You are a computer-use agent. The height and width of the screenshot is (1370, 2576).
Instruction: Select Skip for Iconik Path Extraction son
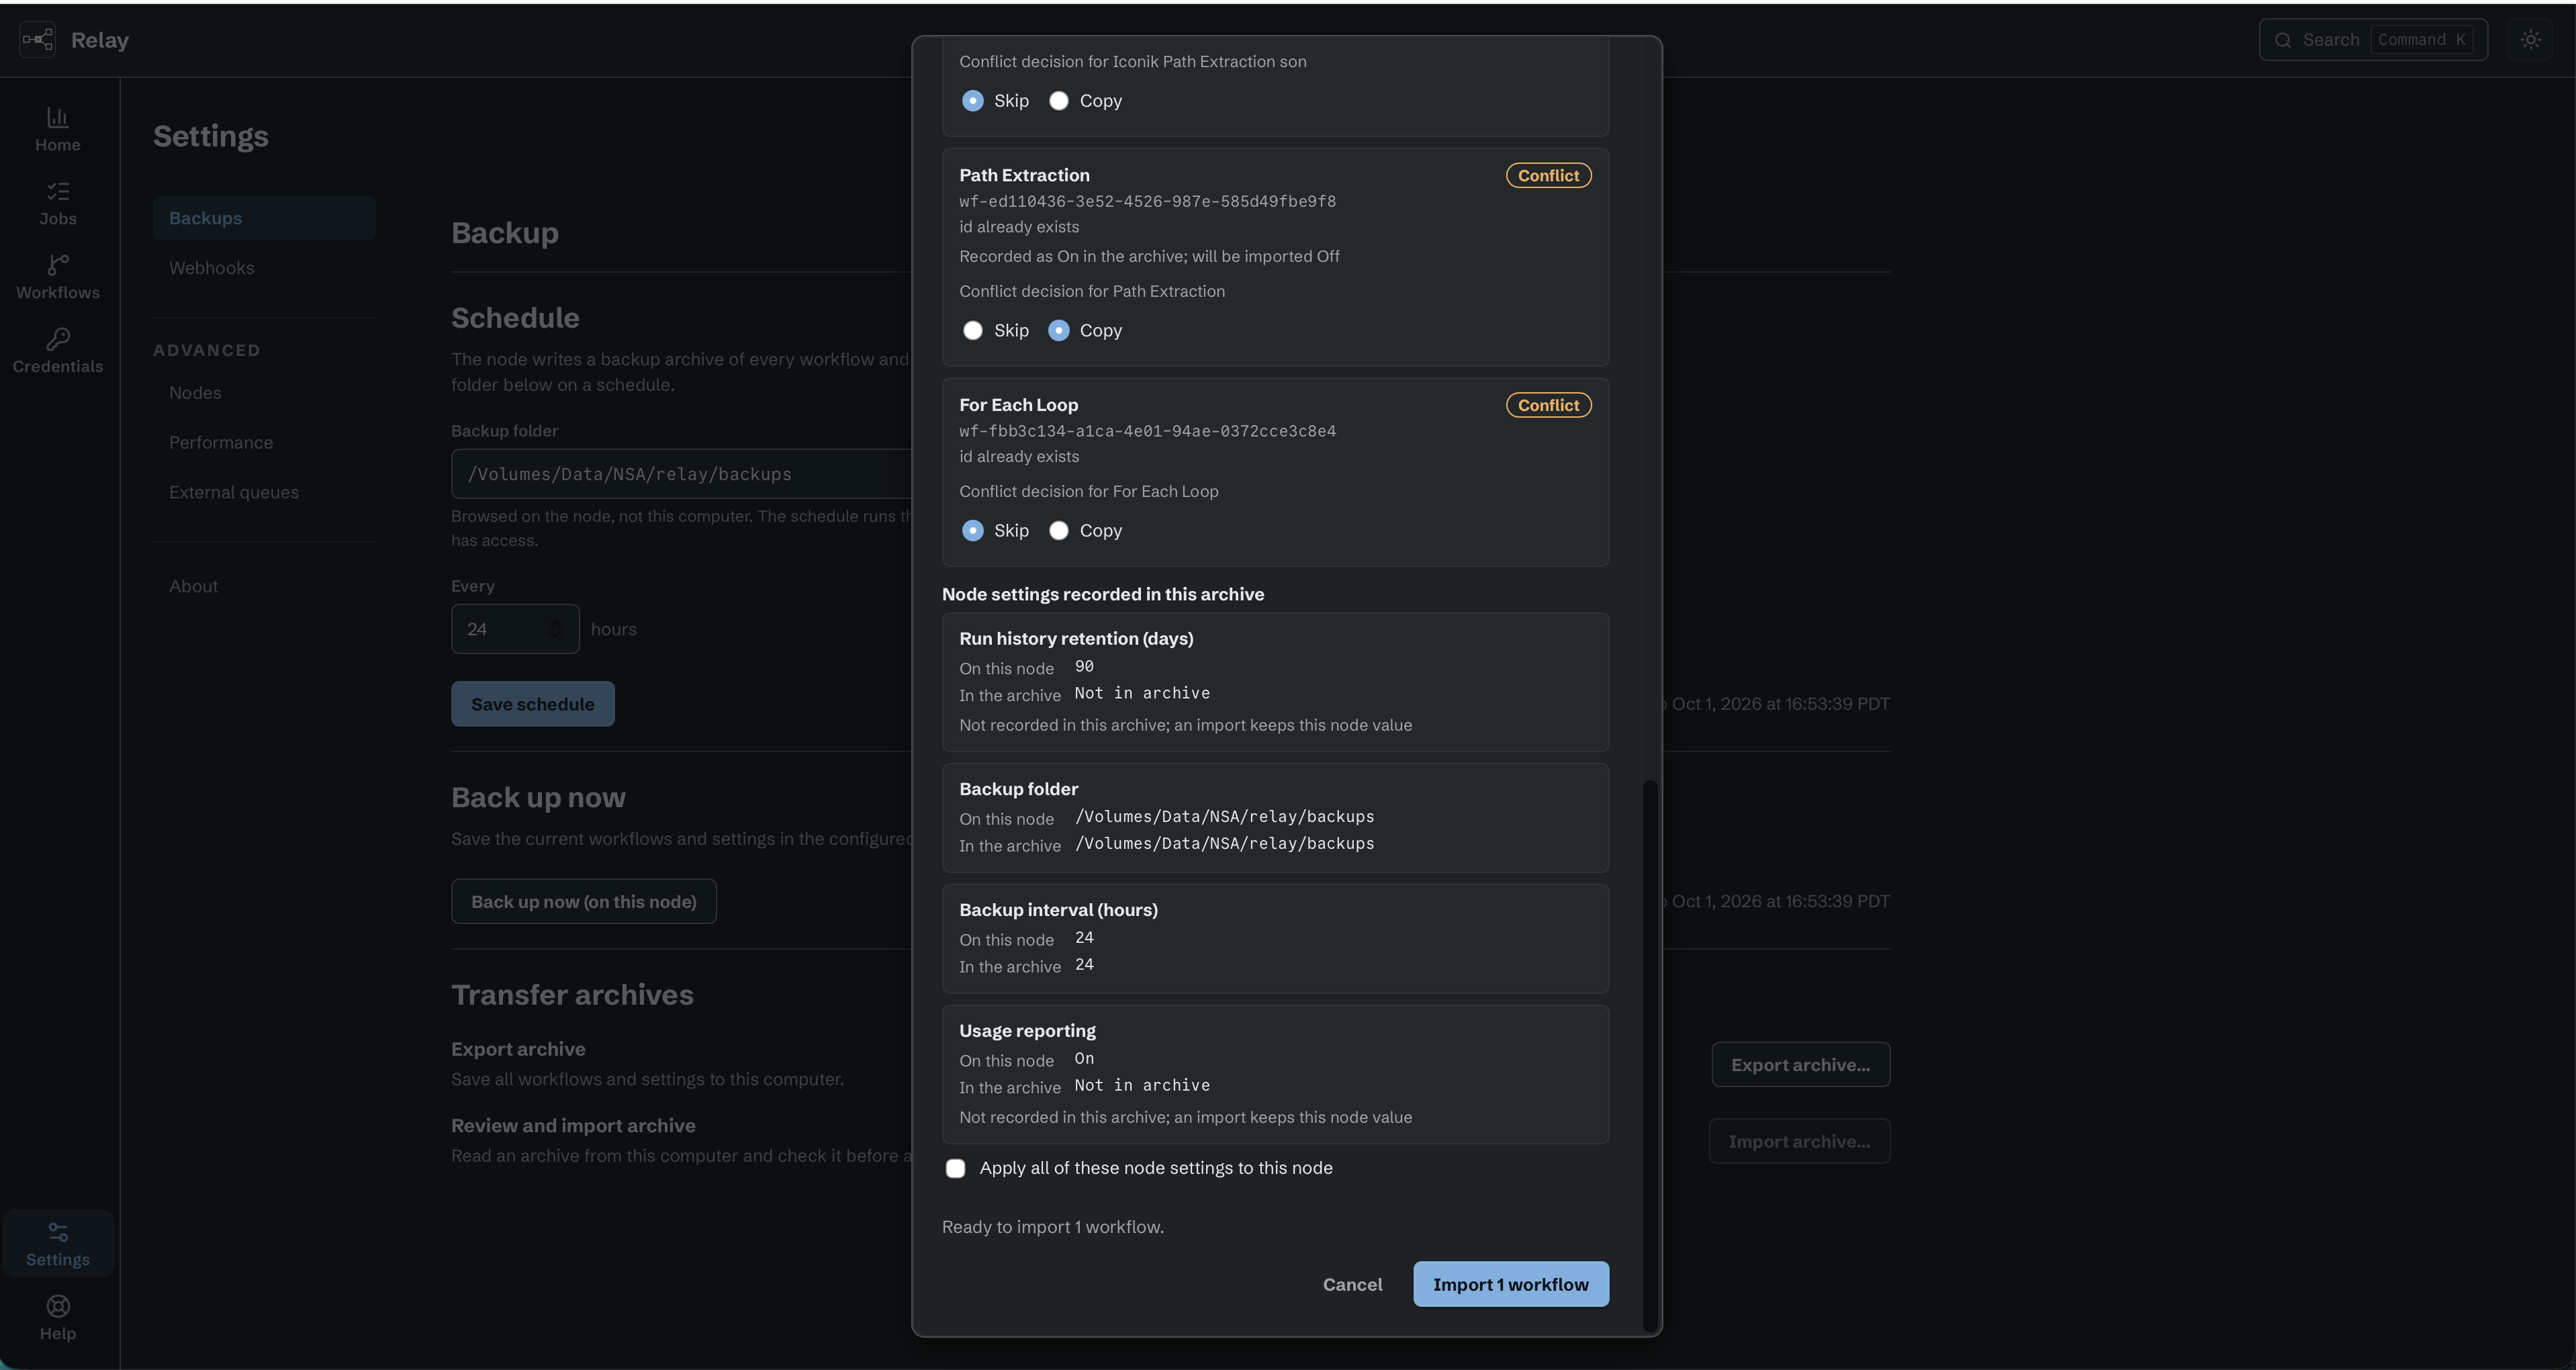tap(972, 101)
